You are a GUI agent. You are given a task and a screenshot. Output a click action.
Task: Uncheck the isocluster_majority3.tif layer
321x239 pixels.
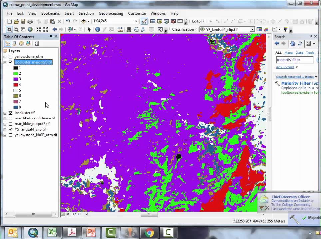click(x=11, y=62)
